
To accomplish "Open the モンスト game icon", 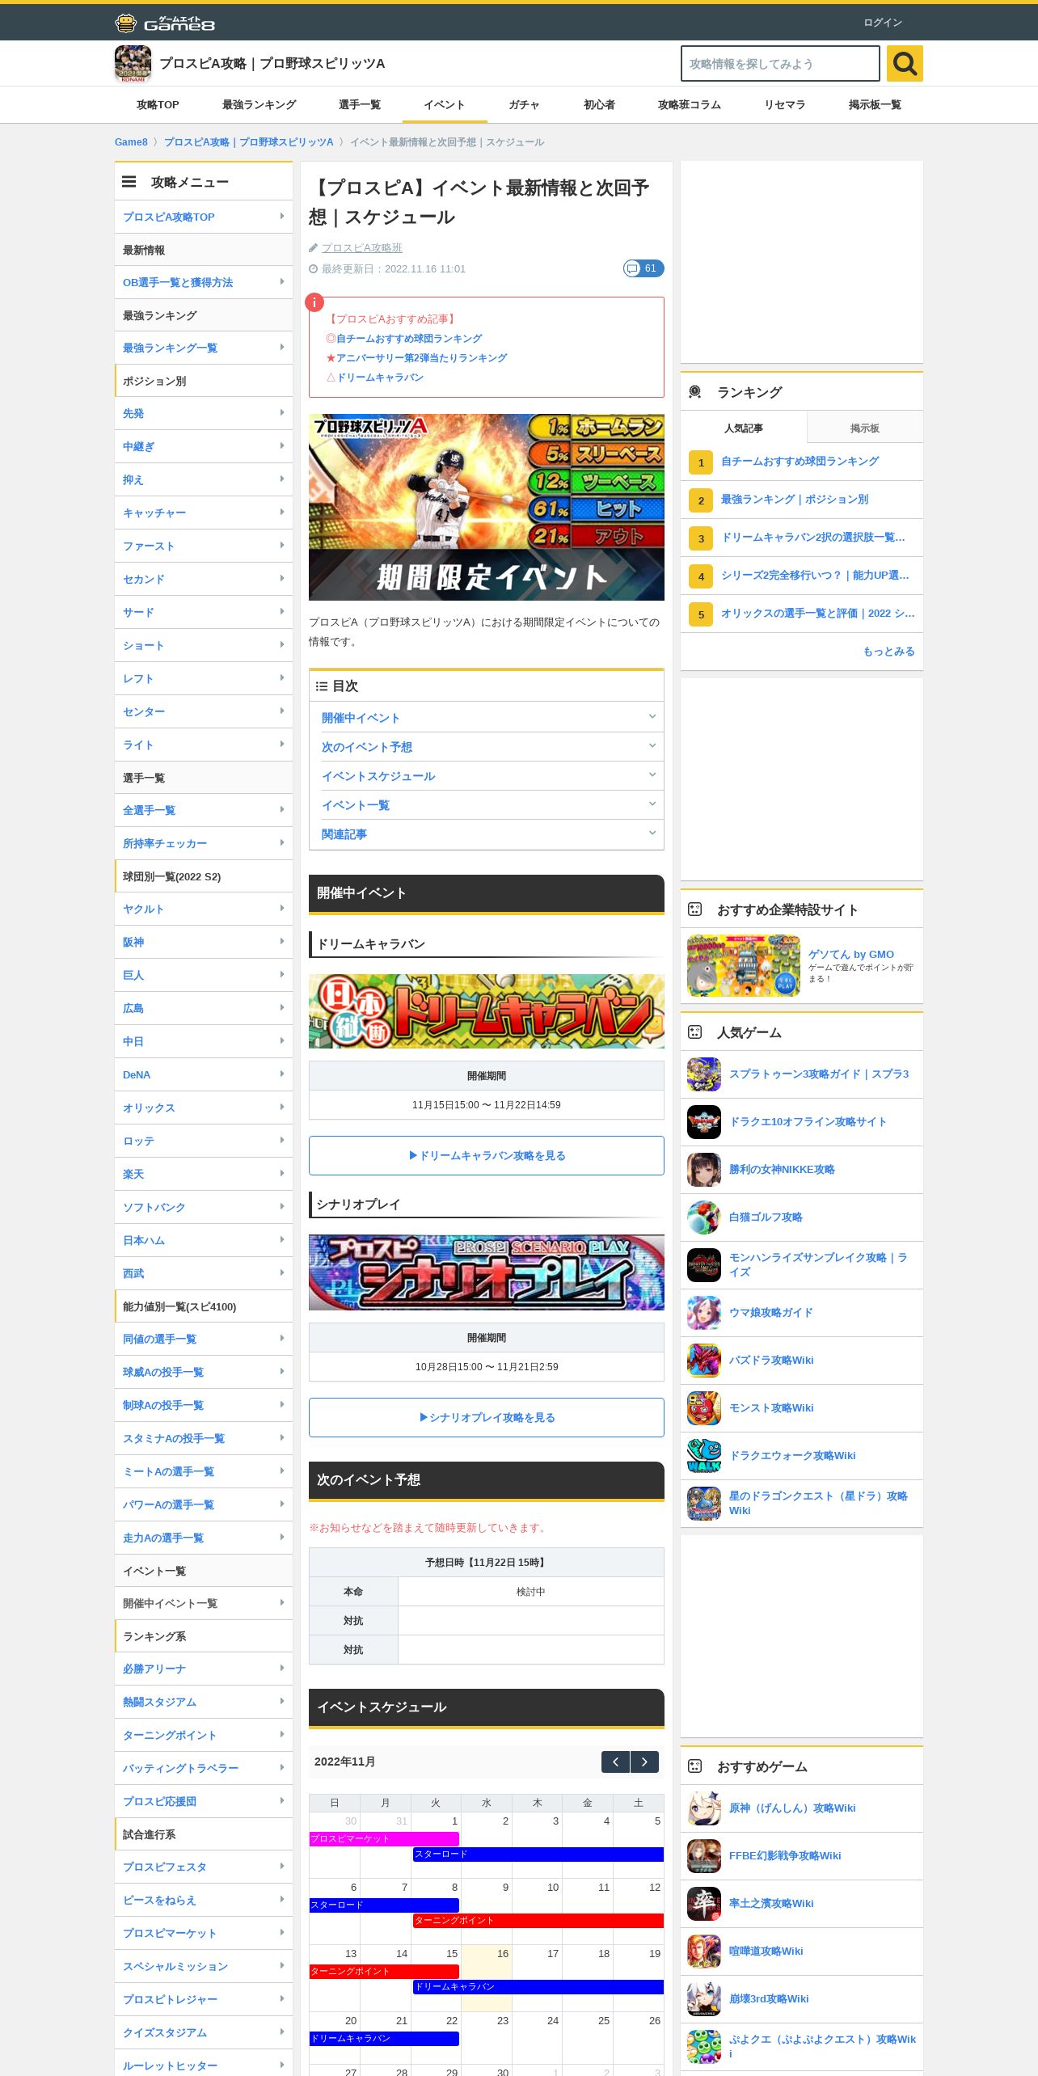I will coord(703,1408).
